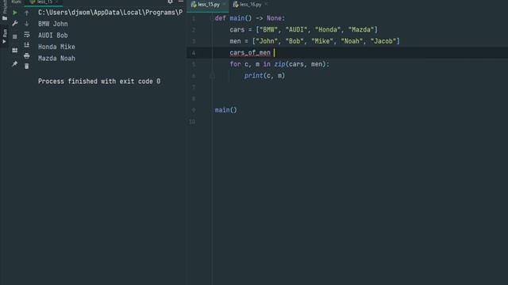Place cursor in the cars list line
The height and width of the screenshot is (285, 508).
point(303,30)
